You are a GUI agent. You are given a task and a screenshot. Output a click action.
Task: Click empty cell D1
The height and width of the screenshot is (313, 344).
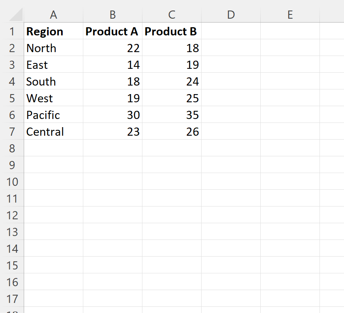(231, 31)
